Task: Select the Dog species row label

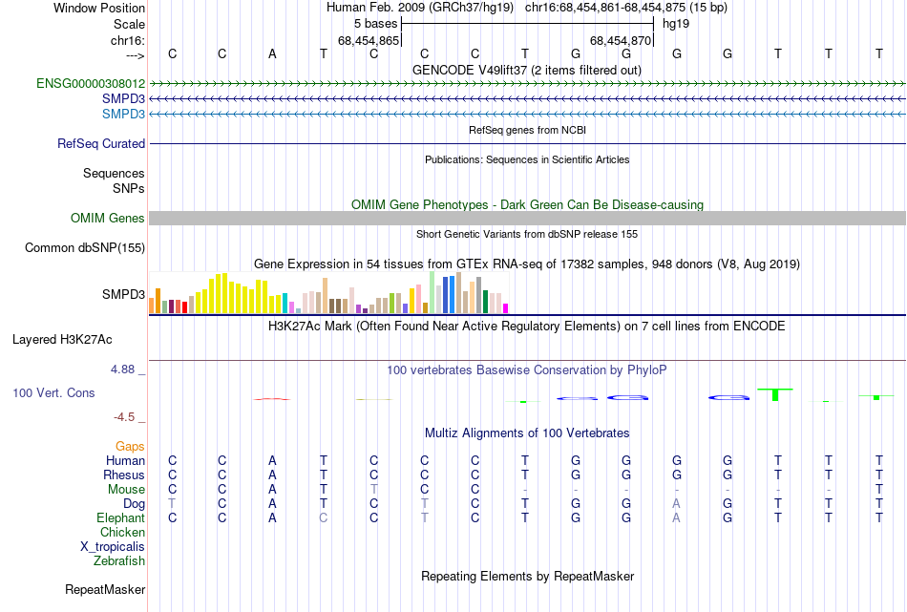Action: [x=134, y=504]
